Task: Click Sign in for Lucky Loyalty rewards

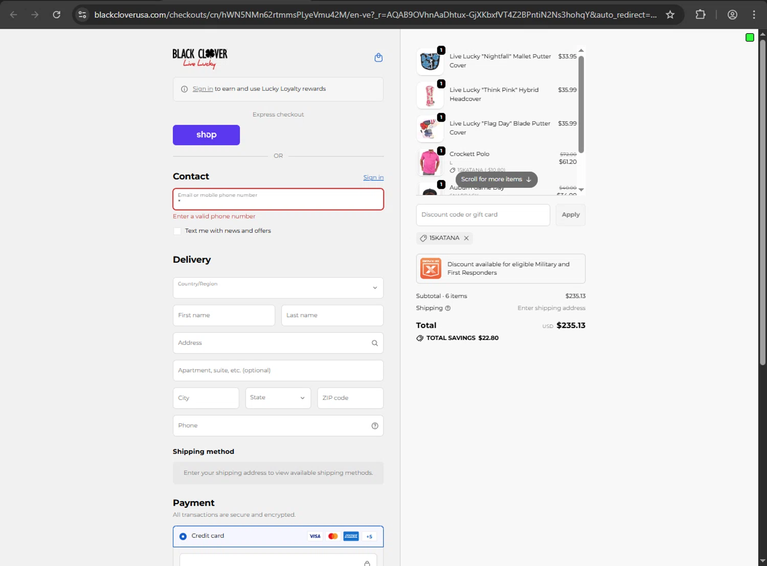Action: [202, 89]
